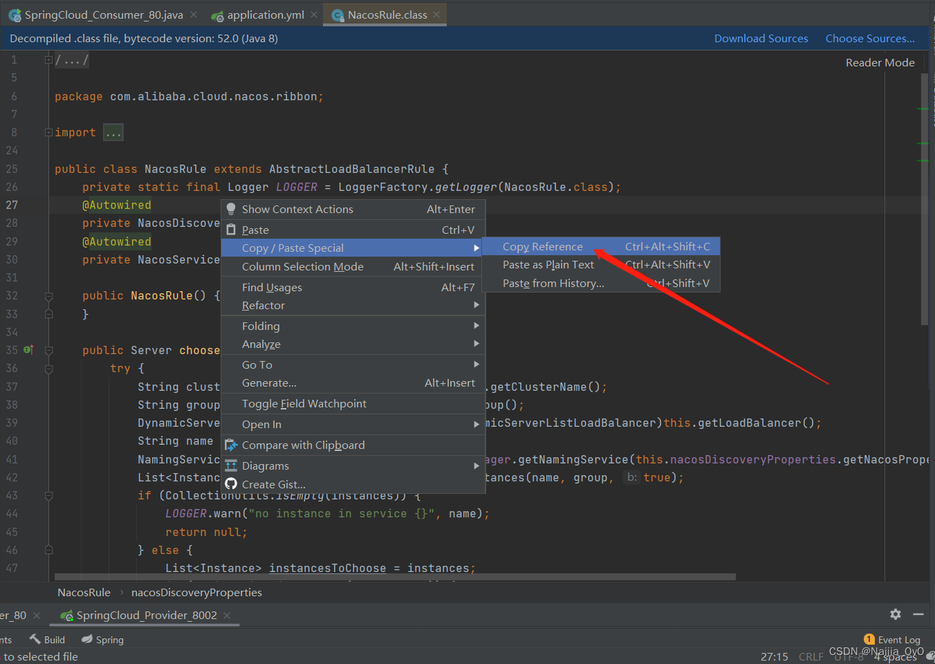
Task: Select Paste from History...
Action: (x=600, y=284)
